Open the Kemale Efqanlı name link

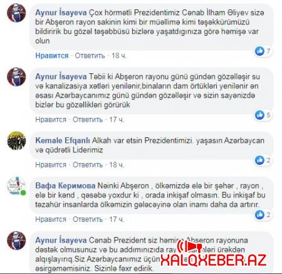(x=63, y=140)
